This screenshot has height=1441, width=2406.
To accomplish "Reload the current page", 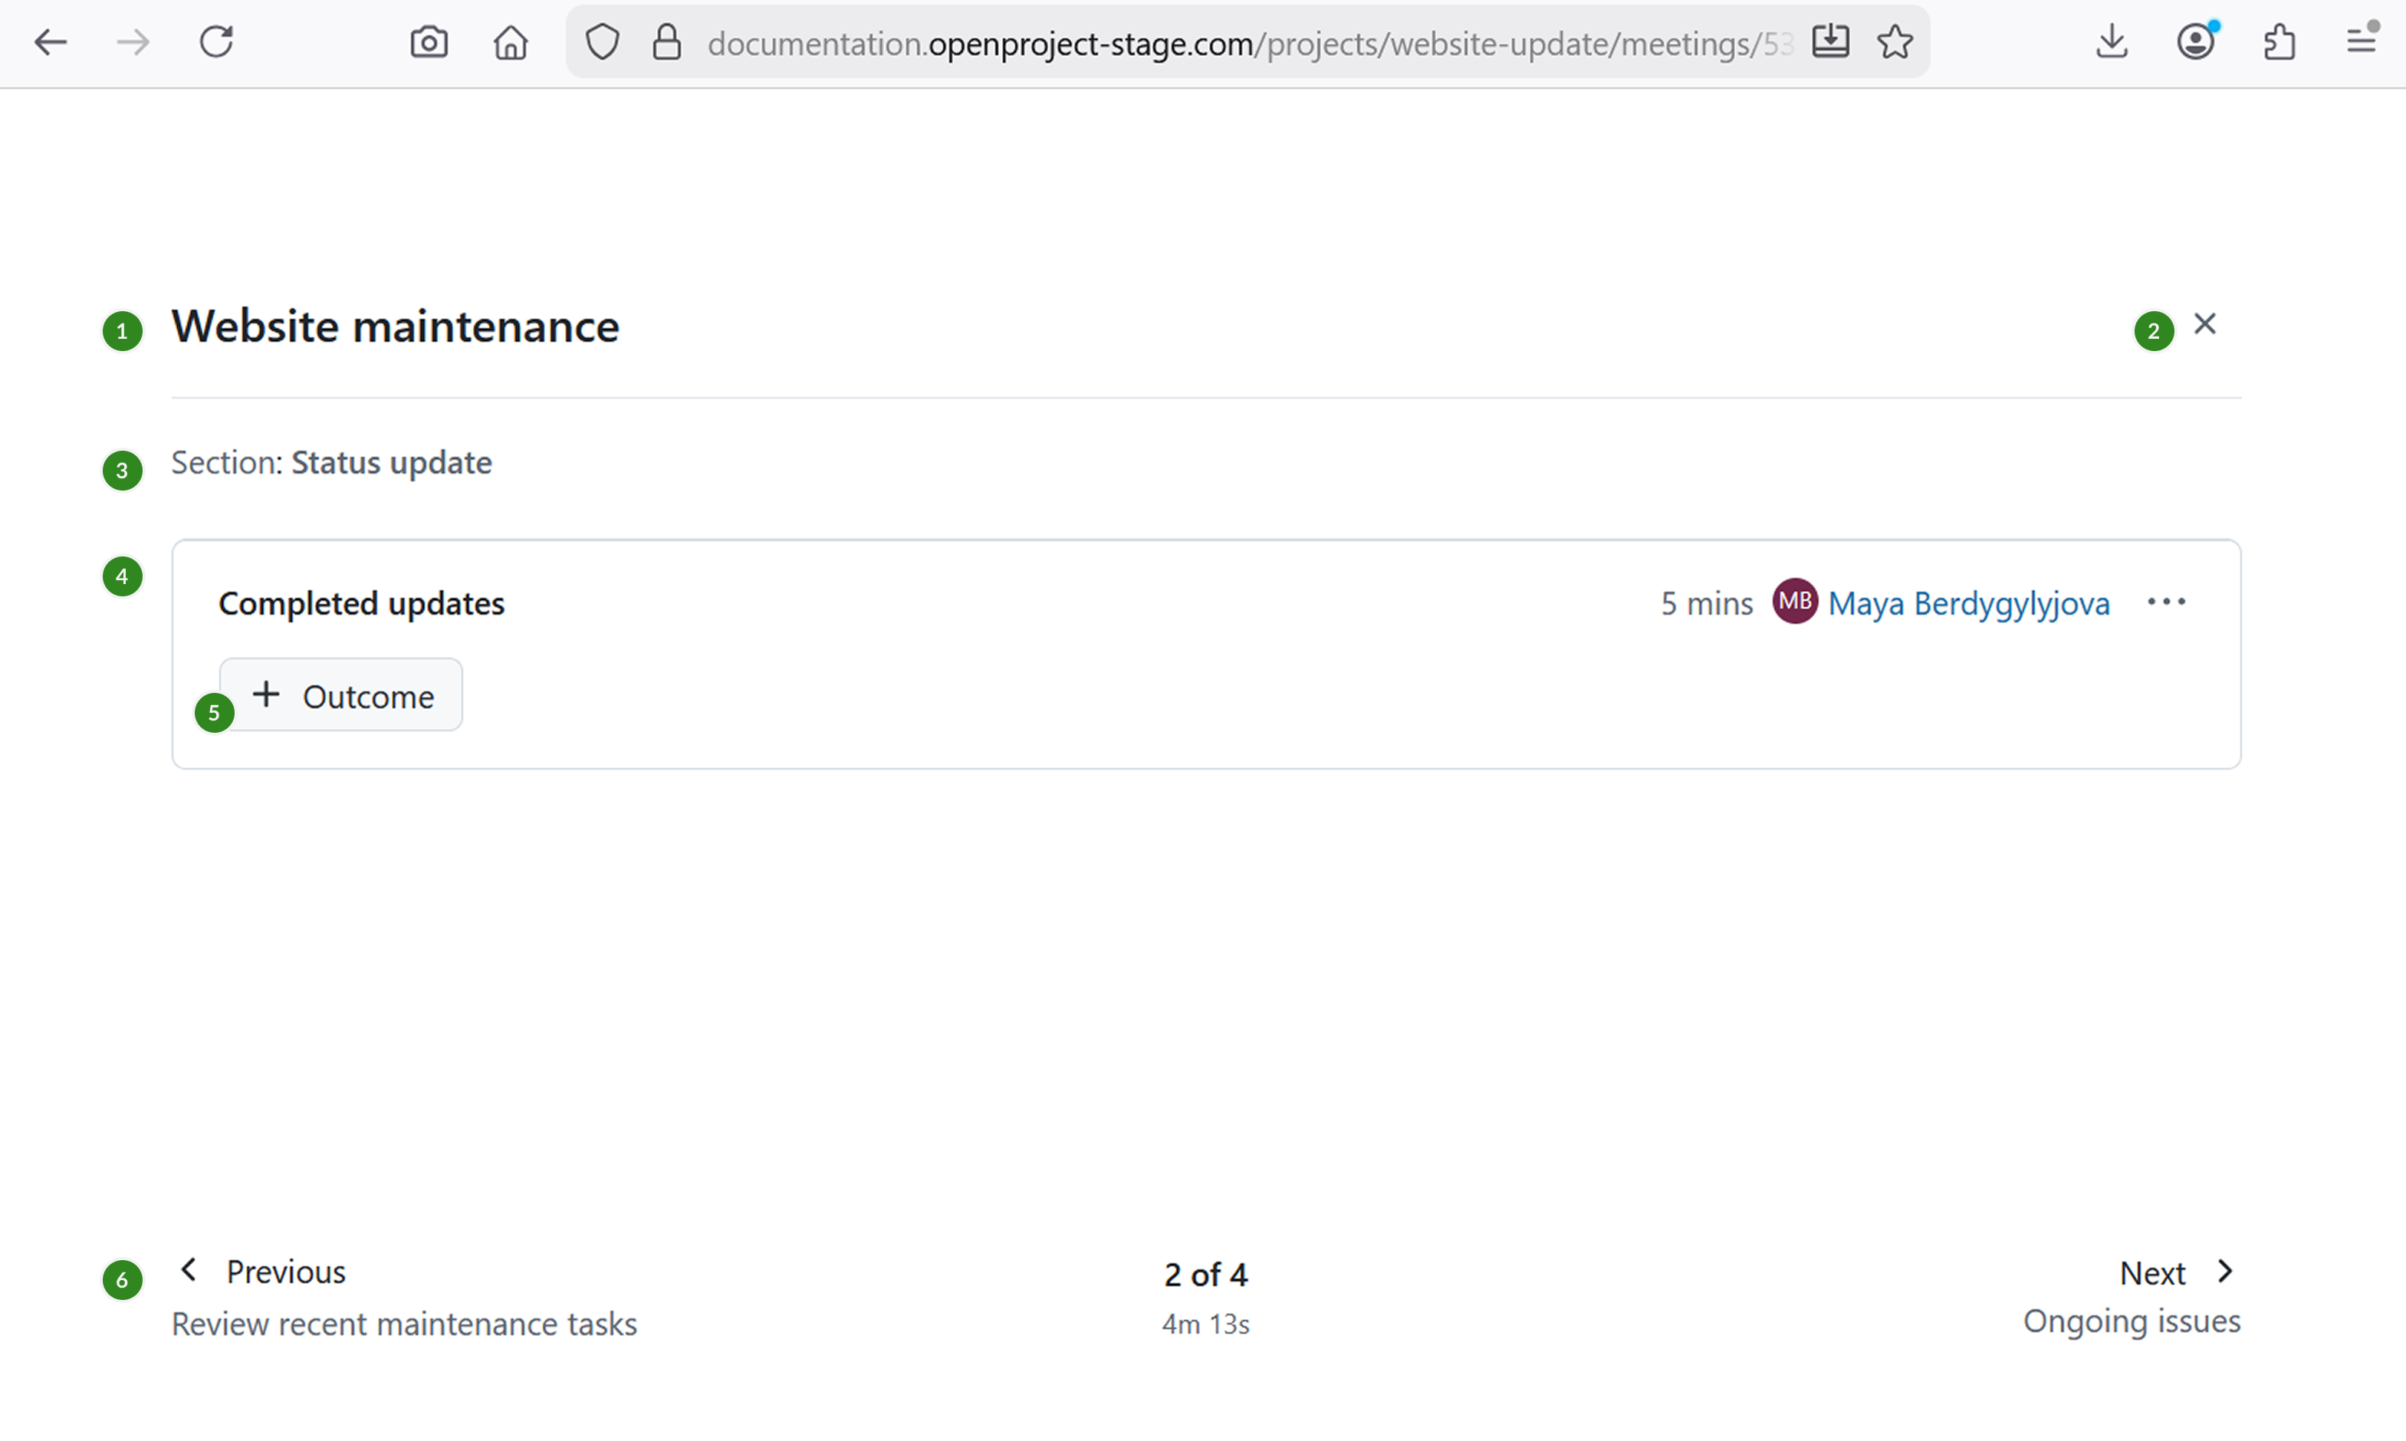I will [215, 43].
